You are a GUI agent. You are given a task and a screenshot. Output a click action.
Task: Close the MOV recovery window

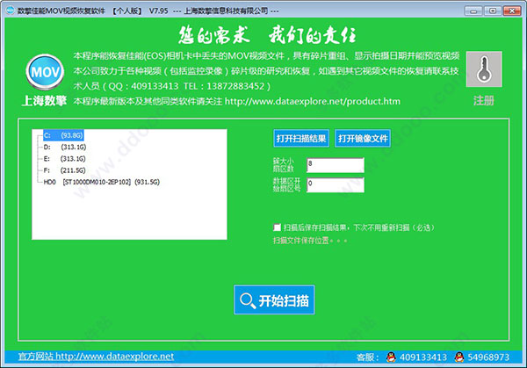point(512,11)
